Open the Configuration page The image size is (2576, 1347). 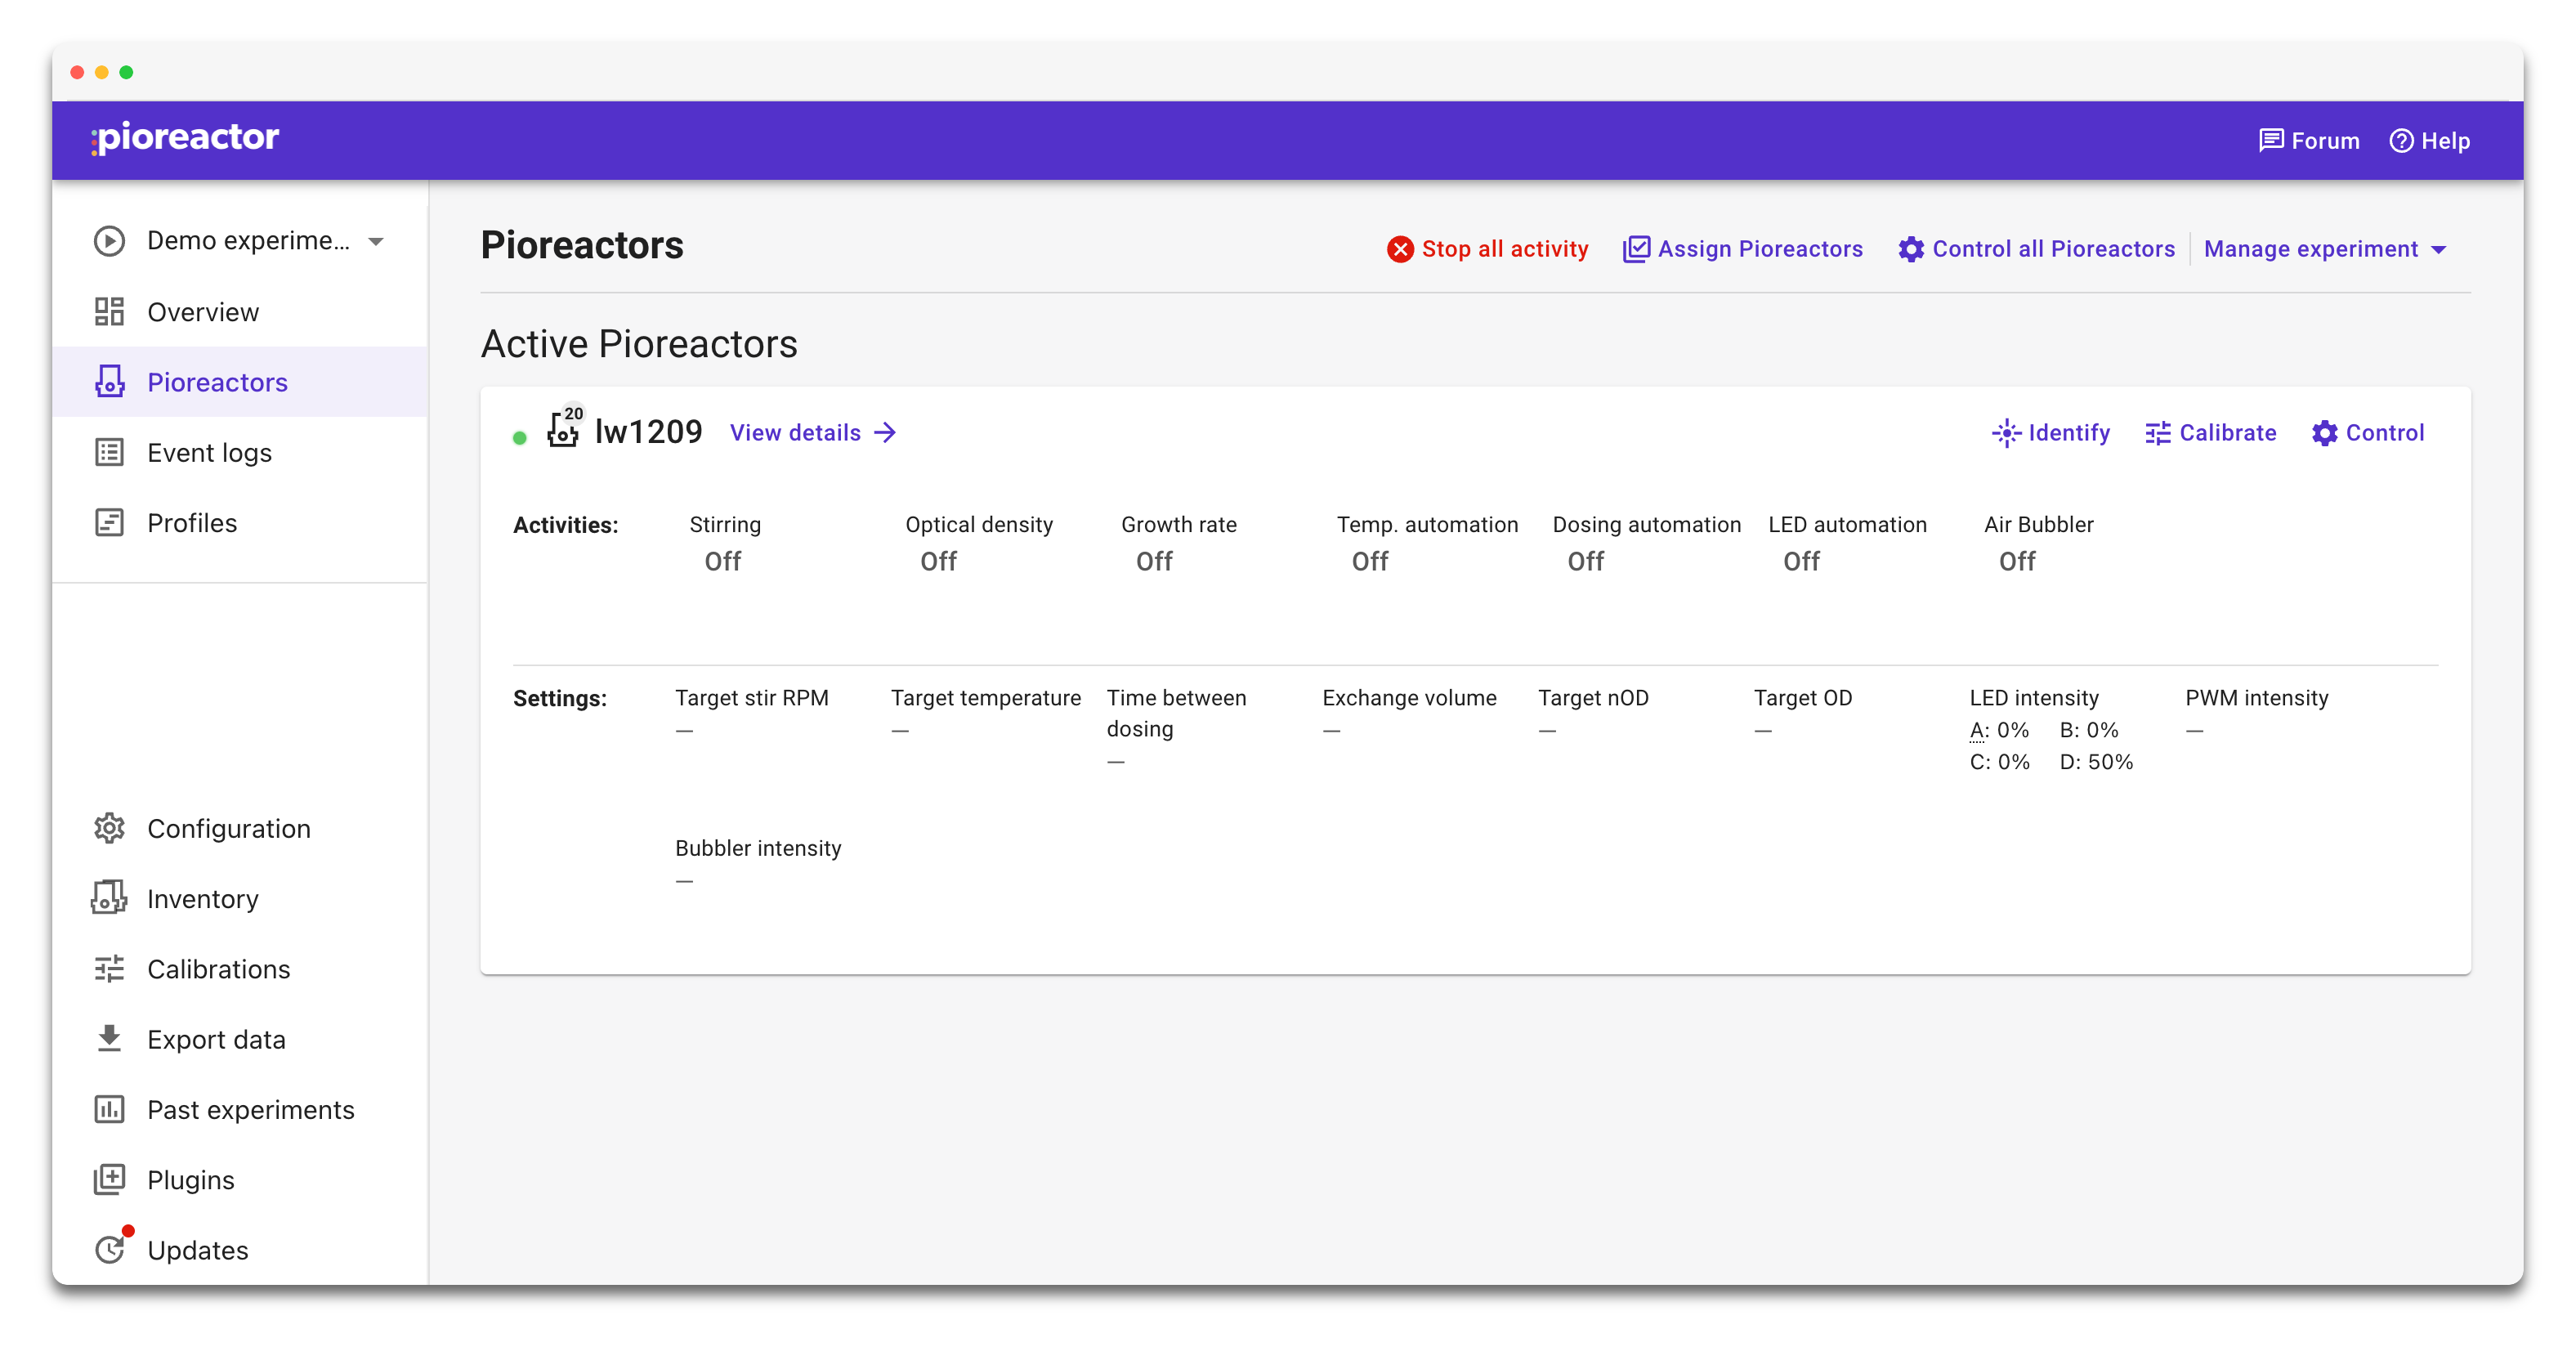point(228,829)
